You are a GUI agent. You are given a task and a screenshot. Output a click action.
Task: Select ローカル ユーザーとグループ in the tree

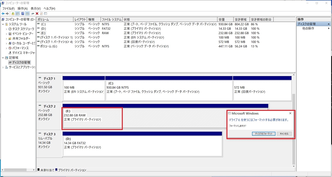click(x=24, y=43)
